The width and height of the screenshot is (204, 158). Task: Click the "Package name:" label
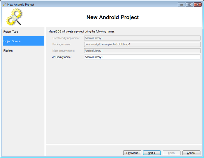[x=61, y=44]
